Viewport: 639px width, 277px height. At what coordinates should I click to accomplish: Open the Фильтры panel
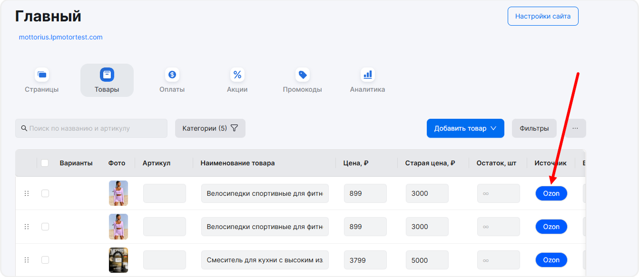(534, 128)
